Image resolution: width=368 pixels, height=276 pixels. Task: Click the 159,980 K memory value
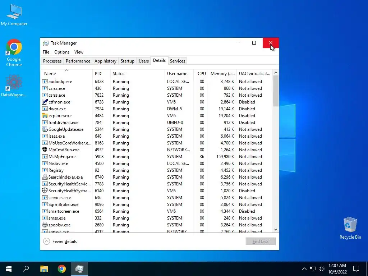click(x=225, y=157)
